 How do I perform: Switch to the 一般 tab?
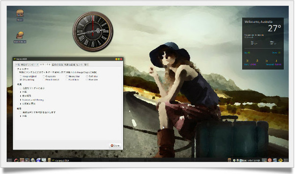[x=17, y=65]
